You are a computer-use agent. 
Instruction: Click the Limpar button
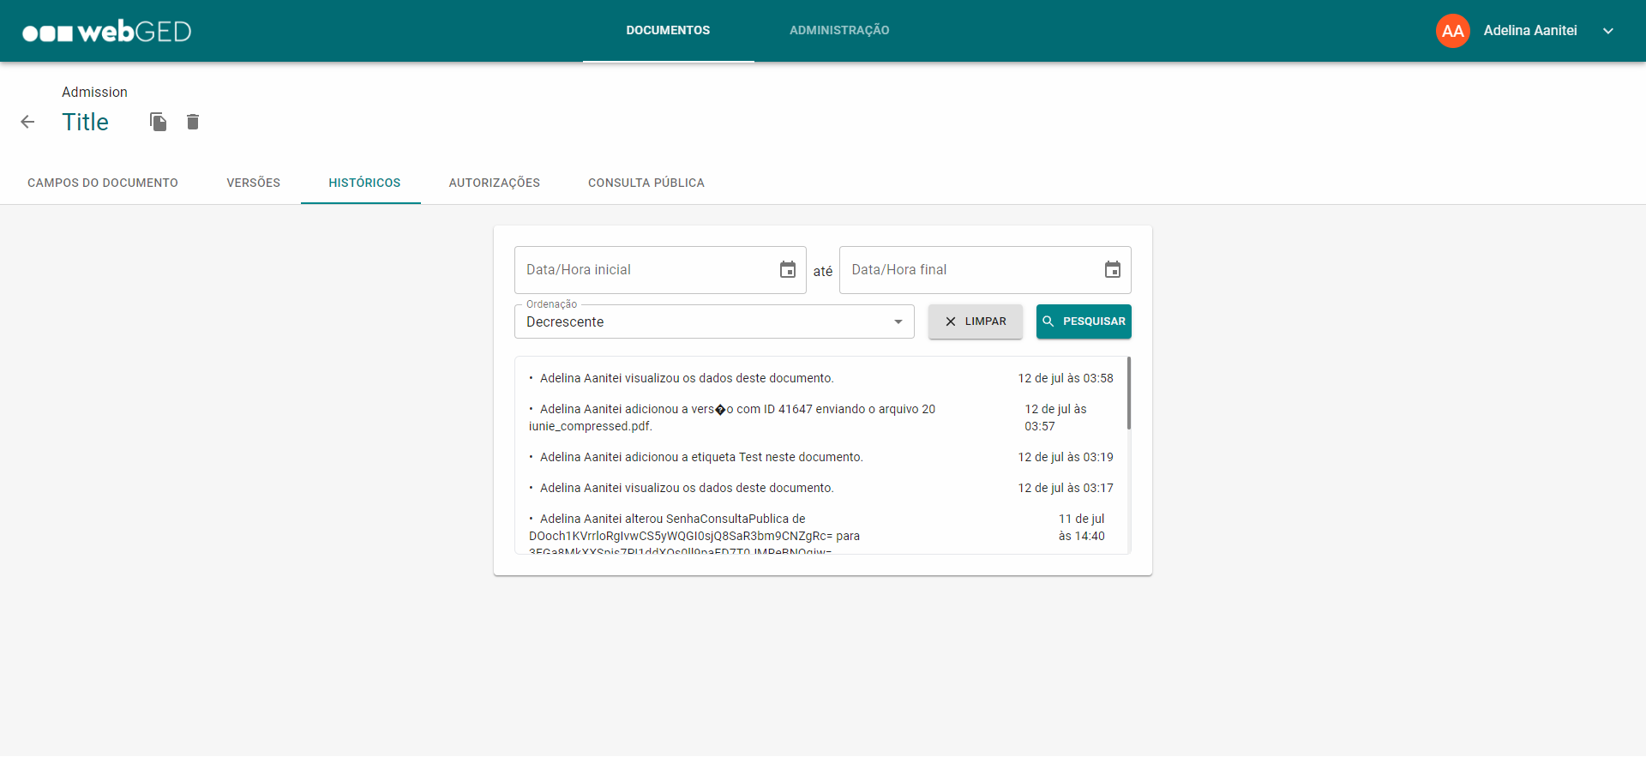976,321
